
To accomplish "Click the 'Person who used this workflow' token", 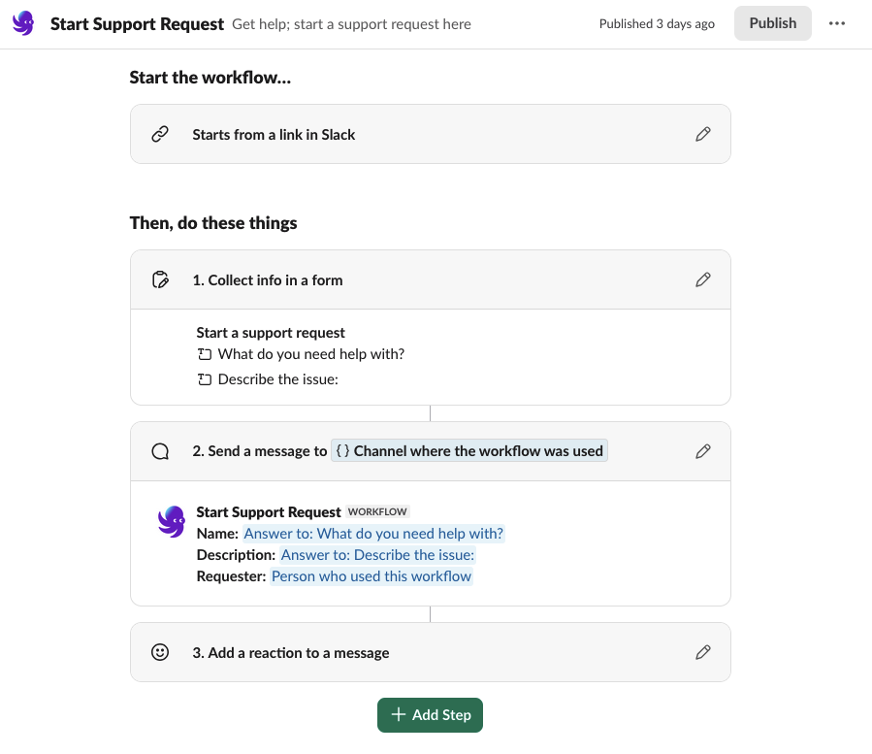I will (x=371, y=576).
